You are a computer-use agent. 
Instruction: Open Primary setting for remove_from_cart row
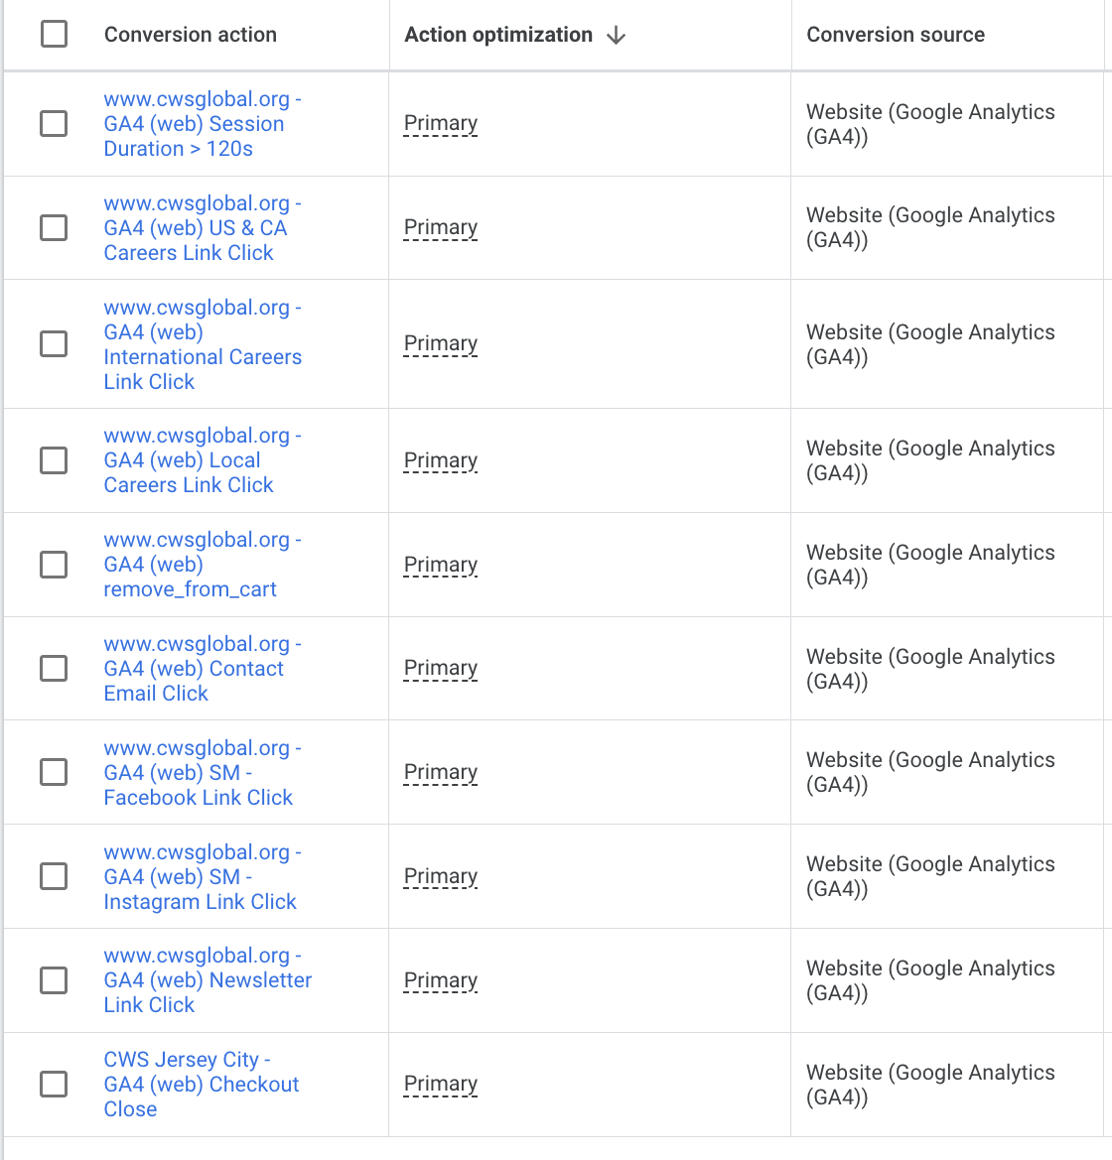441,566
